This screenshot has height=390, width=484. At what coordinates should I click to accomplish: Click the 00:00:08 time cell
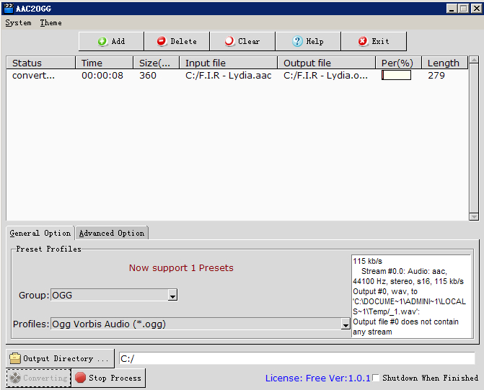click(102, 75)
